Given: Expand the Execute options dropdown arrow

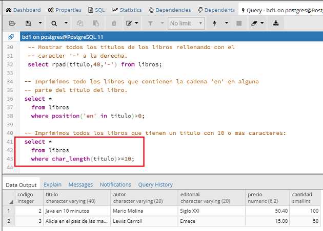Looking at the screenshot, I should click(227, 23).
